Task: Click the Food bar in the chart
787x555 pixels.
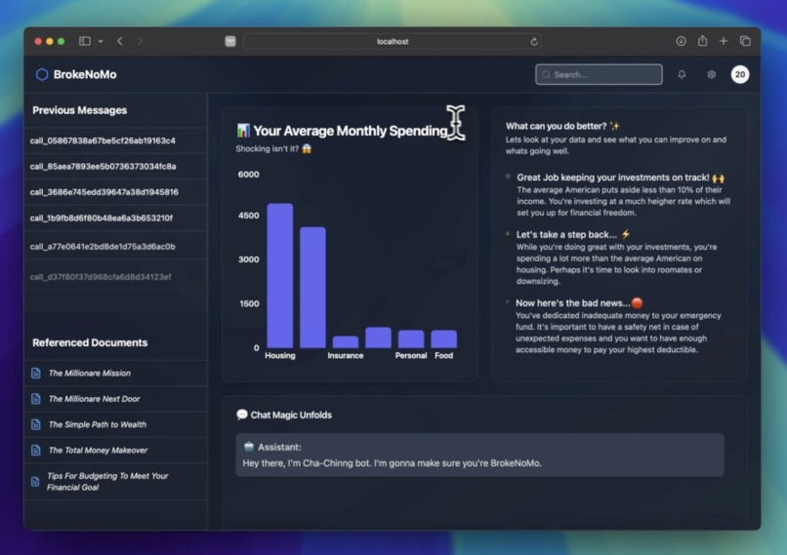Action: pyautogui.click(x=443, y=338)
